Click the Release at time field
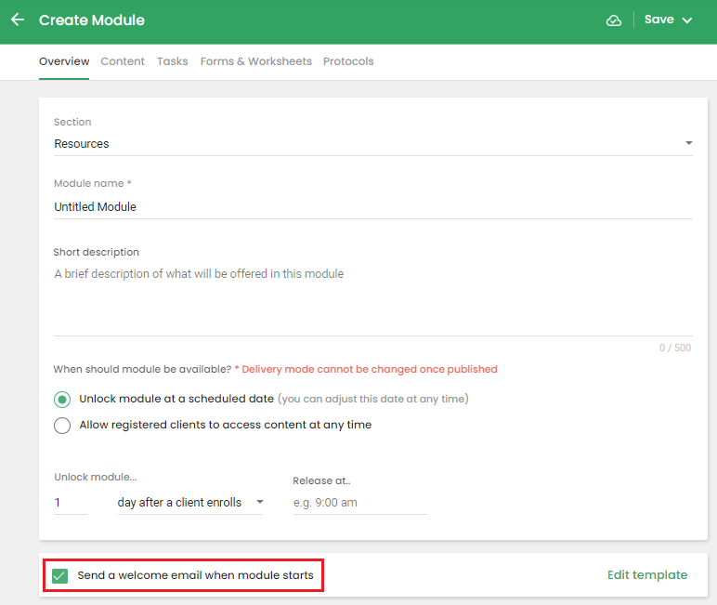Screen dimensions: 717x605 tap(359, 503)
